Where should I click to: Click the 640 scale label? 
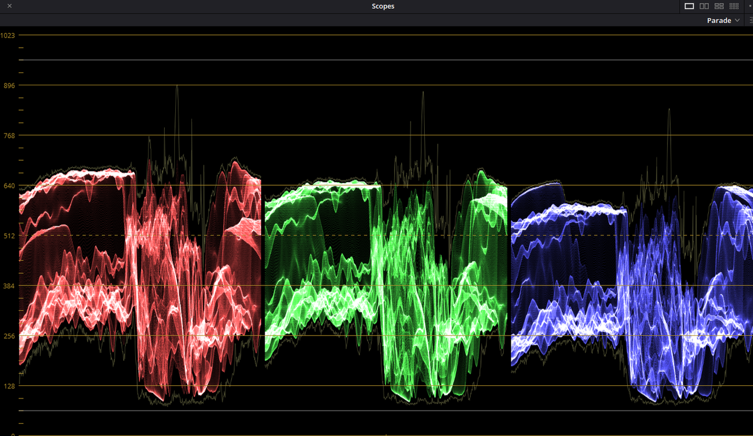coord(9,186)
